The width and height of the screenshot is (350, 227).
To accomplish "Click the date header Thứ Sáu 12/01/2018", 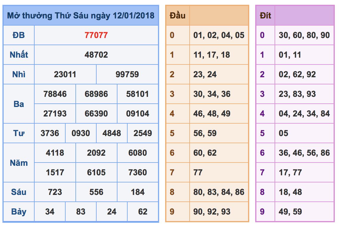I will (x=80, y=15).
